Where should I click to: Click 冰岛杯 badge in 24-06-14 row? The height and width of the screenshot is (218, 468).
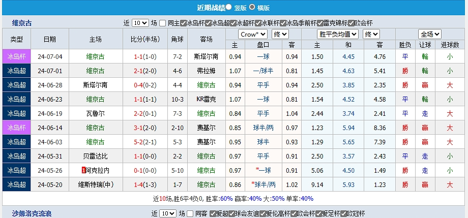17,128
